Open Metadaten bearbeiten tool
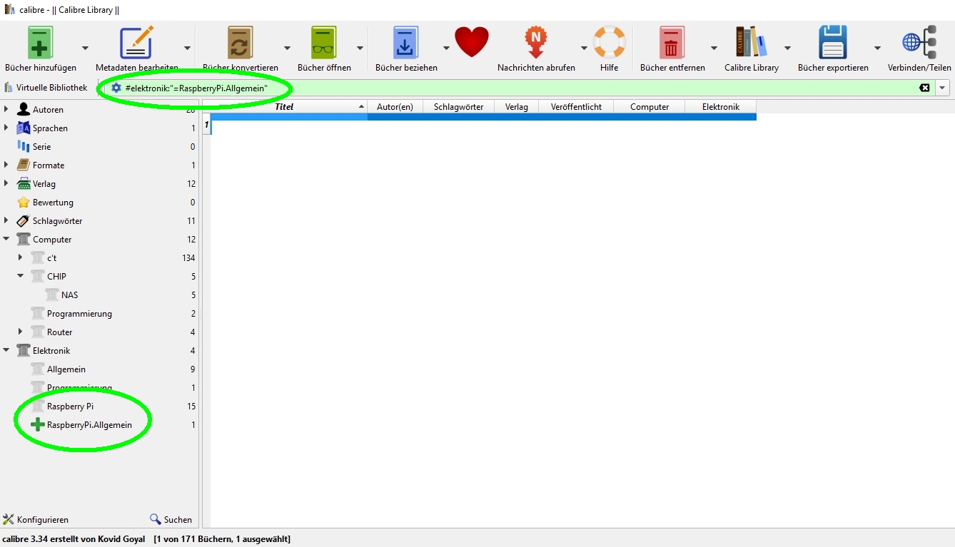 coord(136,42)
